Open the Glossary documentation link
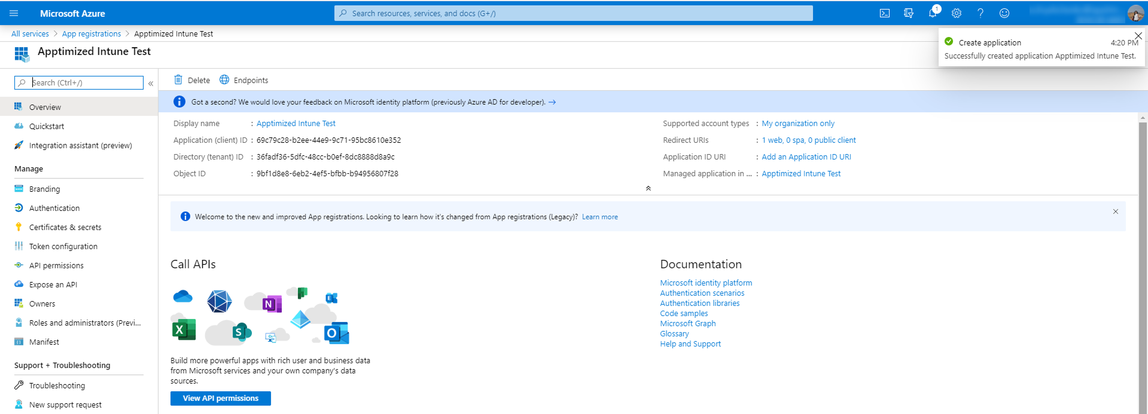Screen dimensions: 1148x414 674,333
